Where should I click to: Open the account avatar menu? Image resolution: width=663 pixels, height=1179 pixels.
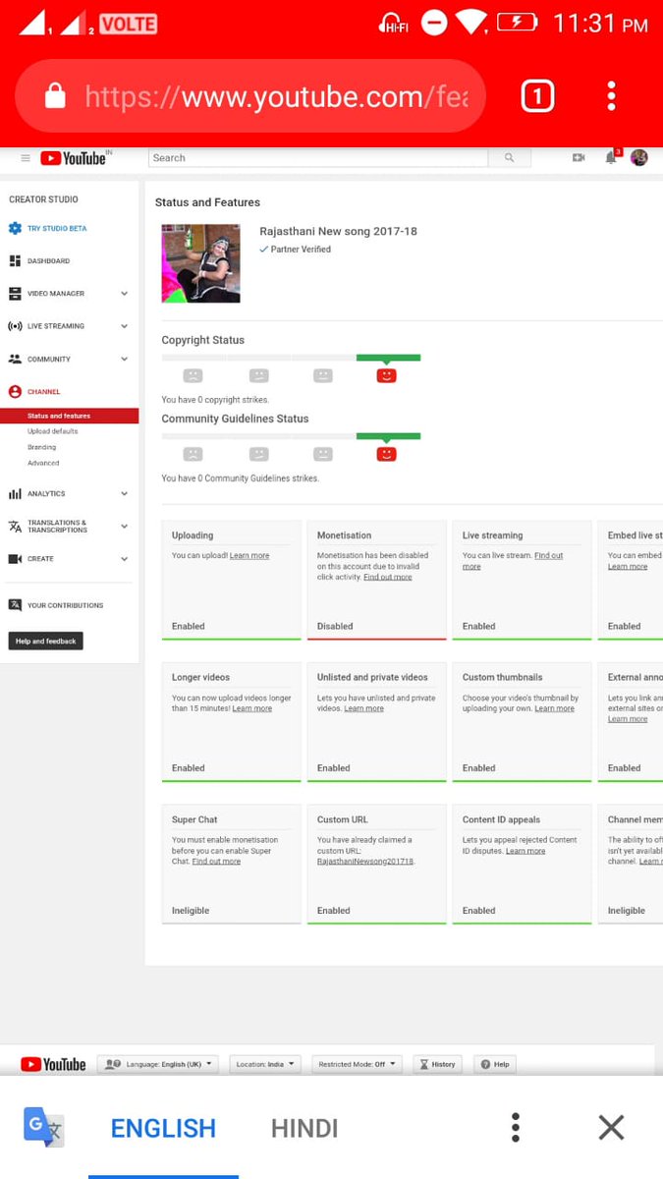click(638, 158)
